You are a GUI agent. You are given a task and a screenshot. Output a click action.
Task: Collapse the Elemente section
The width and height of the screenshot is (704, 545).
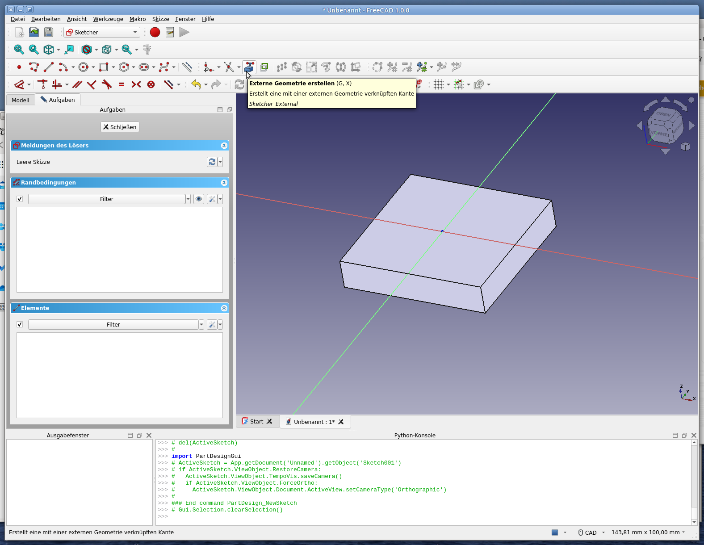click(x=224, y=308)
